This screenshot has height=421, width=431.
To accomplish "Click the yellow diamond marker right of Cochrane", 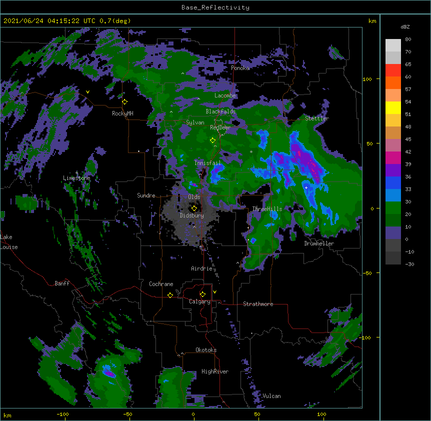I will [x=170, y=295].
